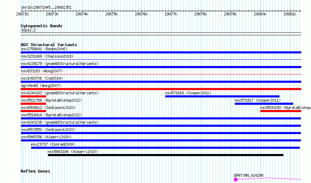Viewport: 311px width, 183px height.
Task: Click the 29674k ruler tick label
Action: [82, 14]
